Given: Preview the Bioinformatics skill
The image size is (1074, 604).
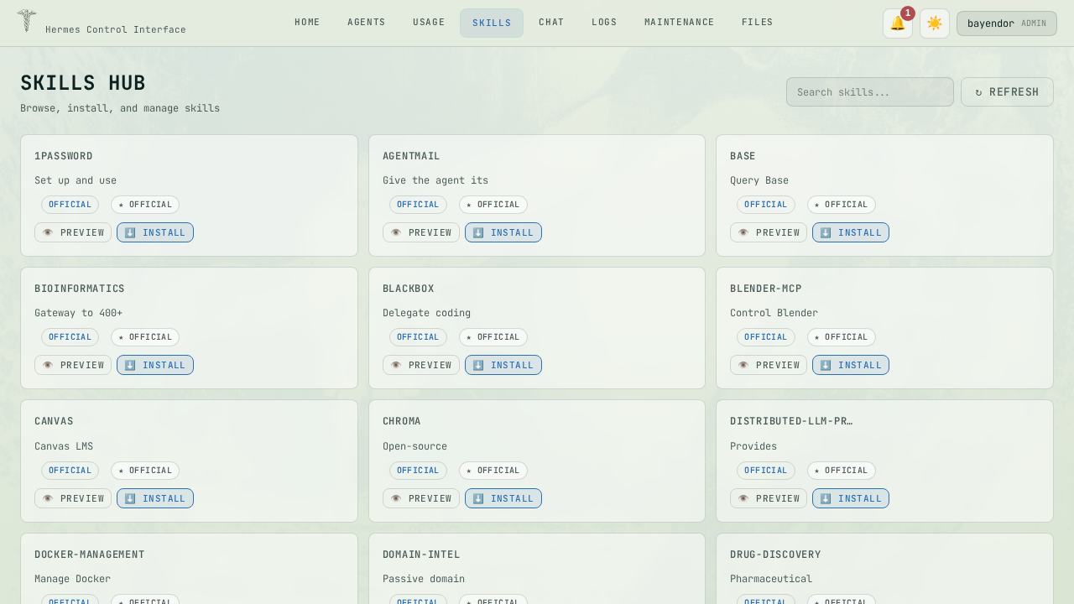Looking at the screenshot, I should click(x=73, y=365).
